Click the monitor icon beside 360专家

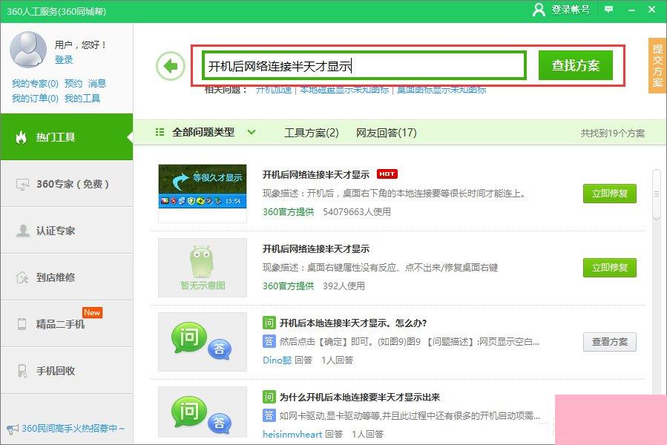pyautogui.click(x=22, y=184)
